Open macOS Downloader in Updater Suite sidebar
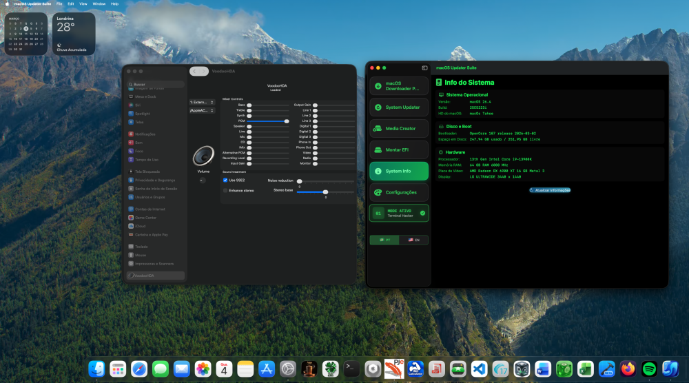 coord(399,86)
